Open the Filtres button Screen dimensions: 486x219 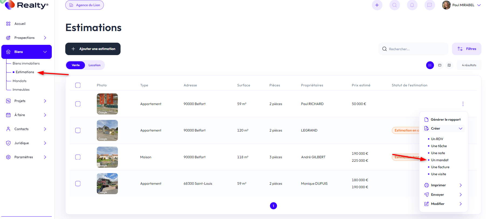point(467,49)
